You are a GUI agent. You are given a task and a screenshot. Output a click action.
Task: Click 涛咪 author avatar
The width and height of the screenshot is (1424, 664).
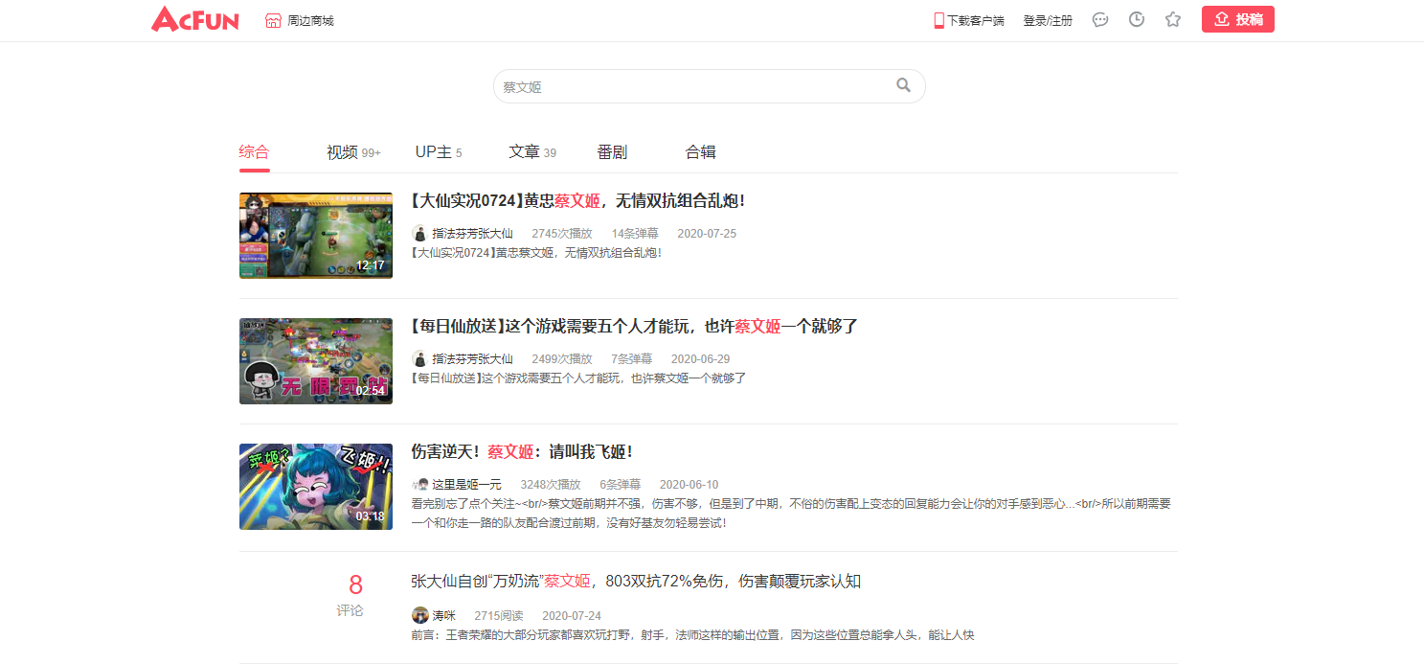pyautogui.click(x=419, y=615)
